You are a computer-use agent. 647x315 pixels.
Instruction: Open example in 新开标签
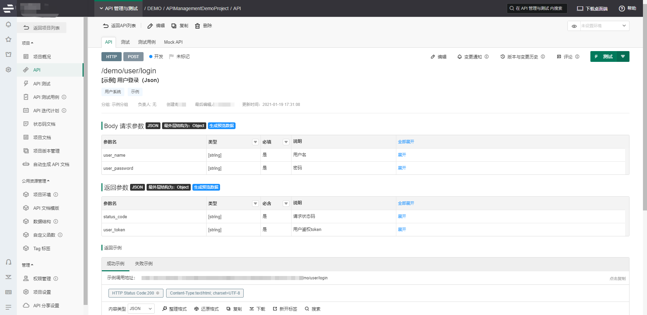[x=285, y=309]
